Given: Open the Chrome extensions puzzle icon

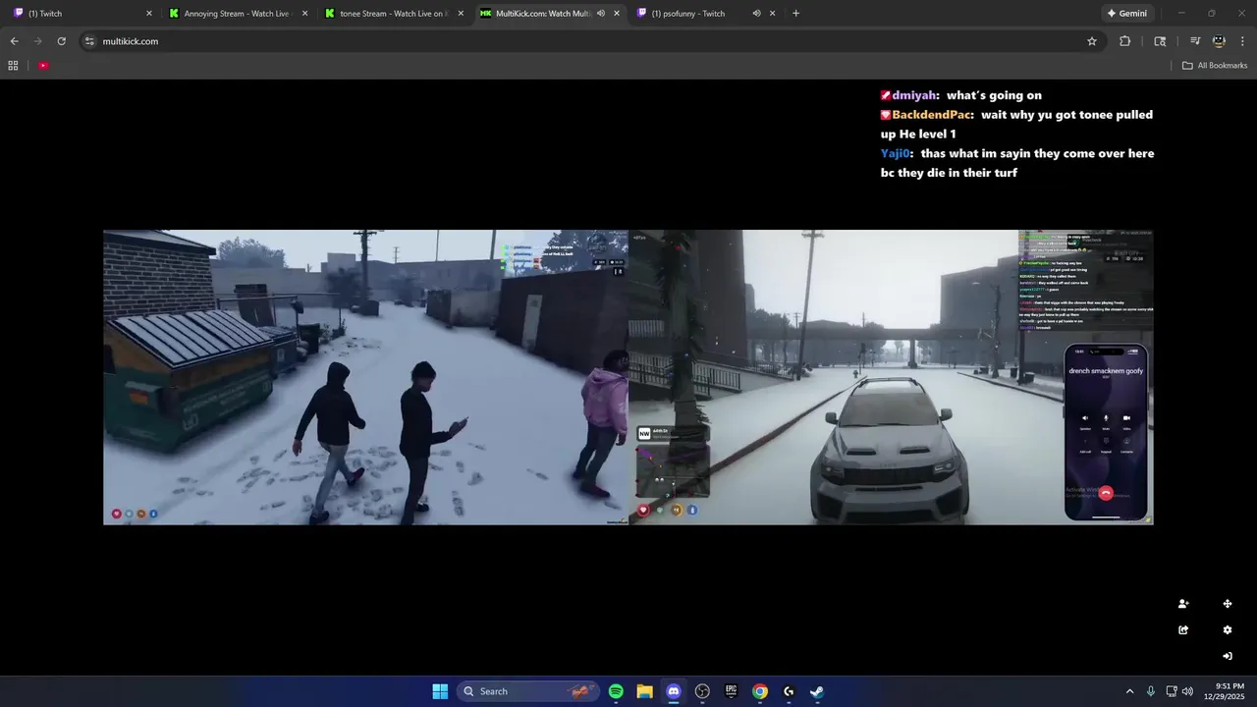Looking at the screenshot, I should 1125,41.
